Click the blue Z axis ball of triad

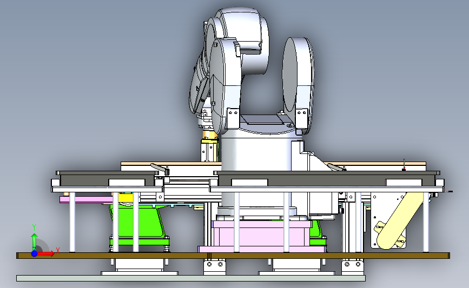(35, 253)
